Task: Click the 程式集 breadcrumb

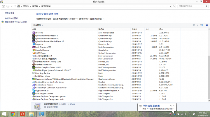Action: [x=35, y=6]
